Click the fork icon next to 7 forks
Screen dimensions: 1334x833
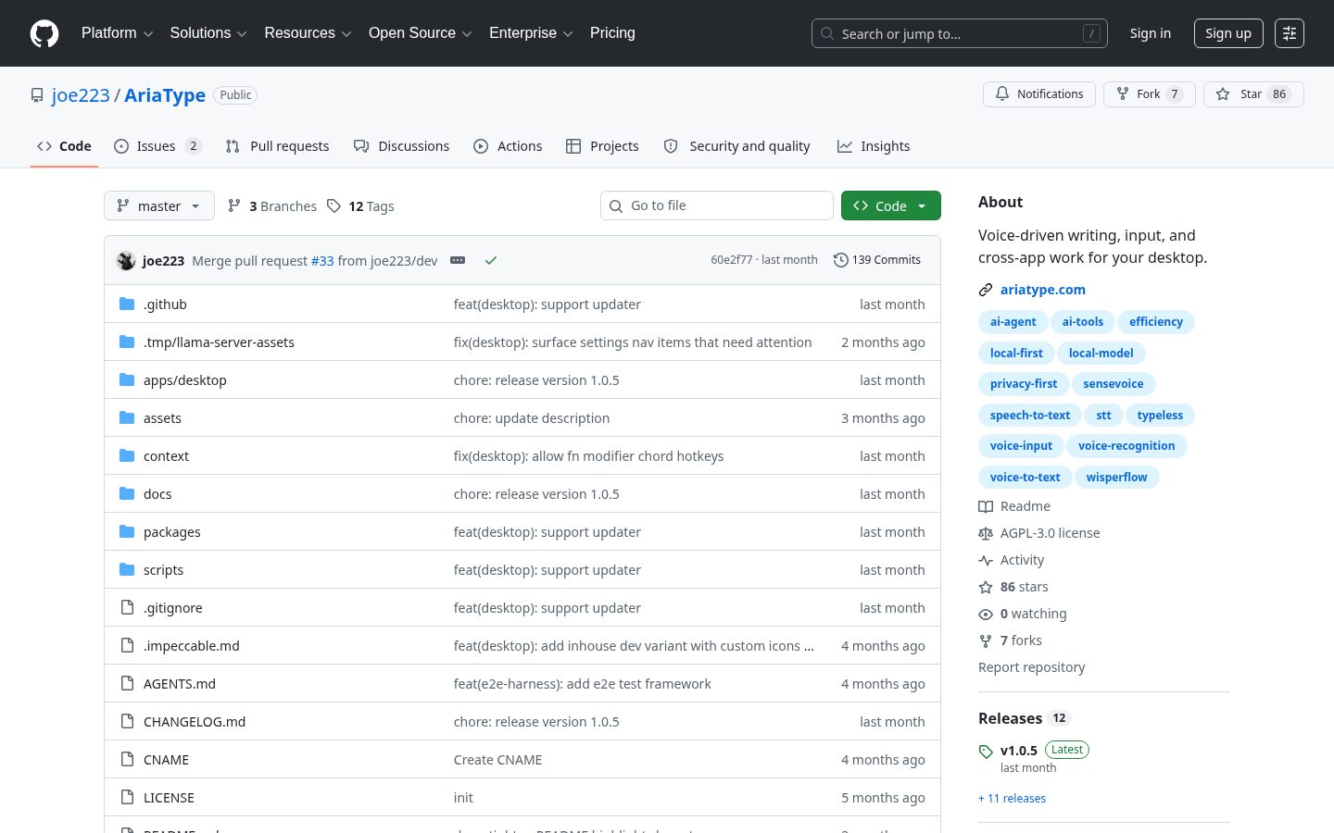(x=986, y=640)
